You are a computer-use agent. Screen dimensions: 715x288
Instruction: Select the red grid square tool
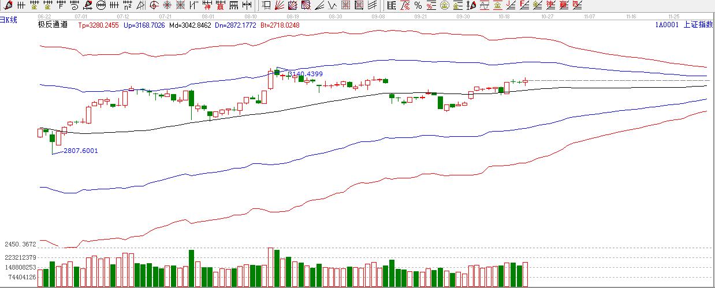(x=345, y=5)
